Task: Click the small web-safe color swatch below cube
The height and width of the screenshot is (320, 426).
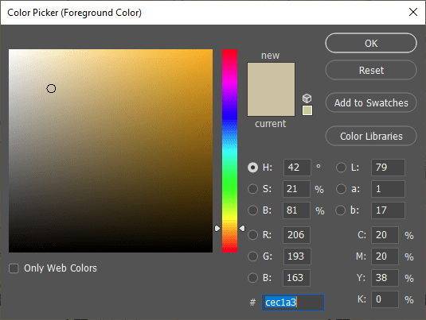Action: coord(307,110)
